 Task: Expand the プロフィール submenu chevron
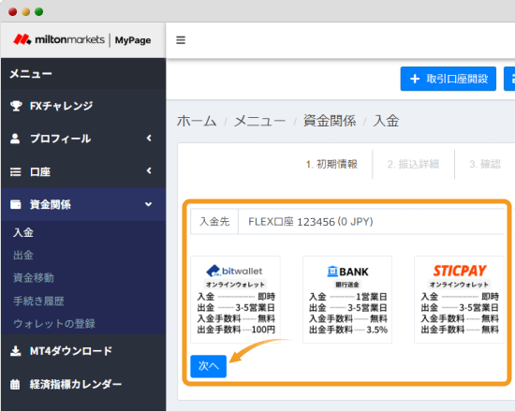click(x=149, y=139)
